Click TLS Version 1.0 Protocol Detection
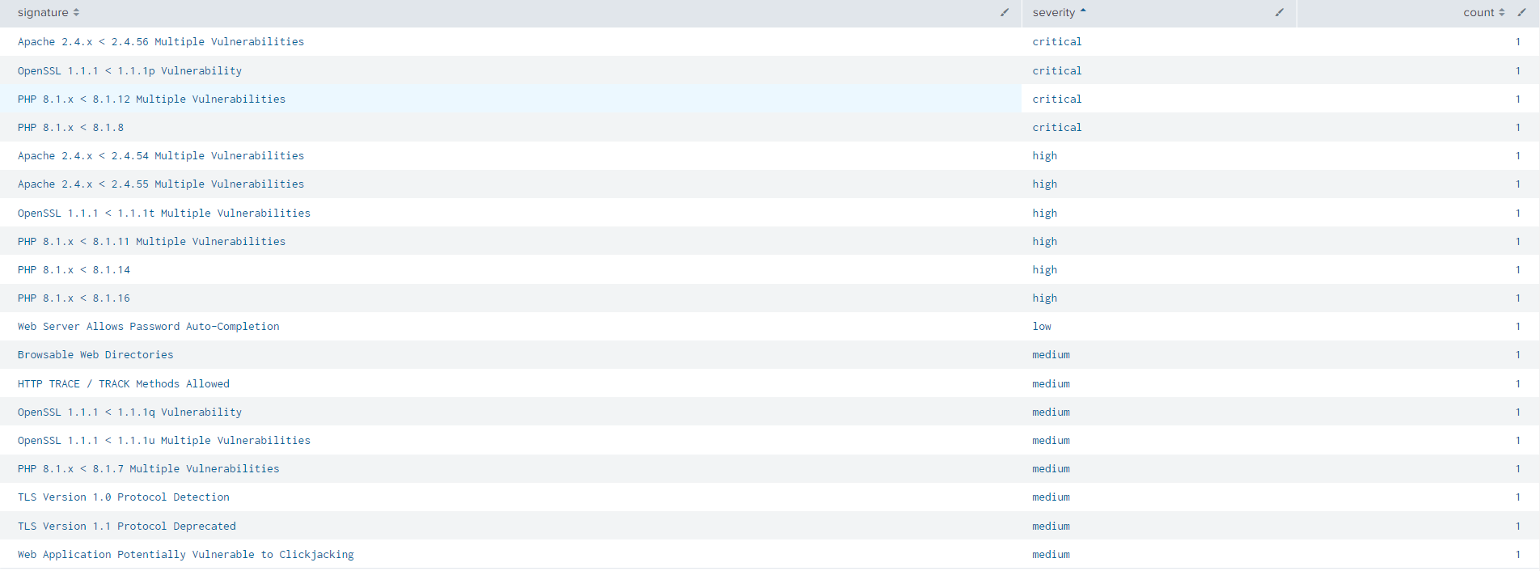This screenshot has height=571, width=1540. click(124, 497)
